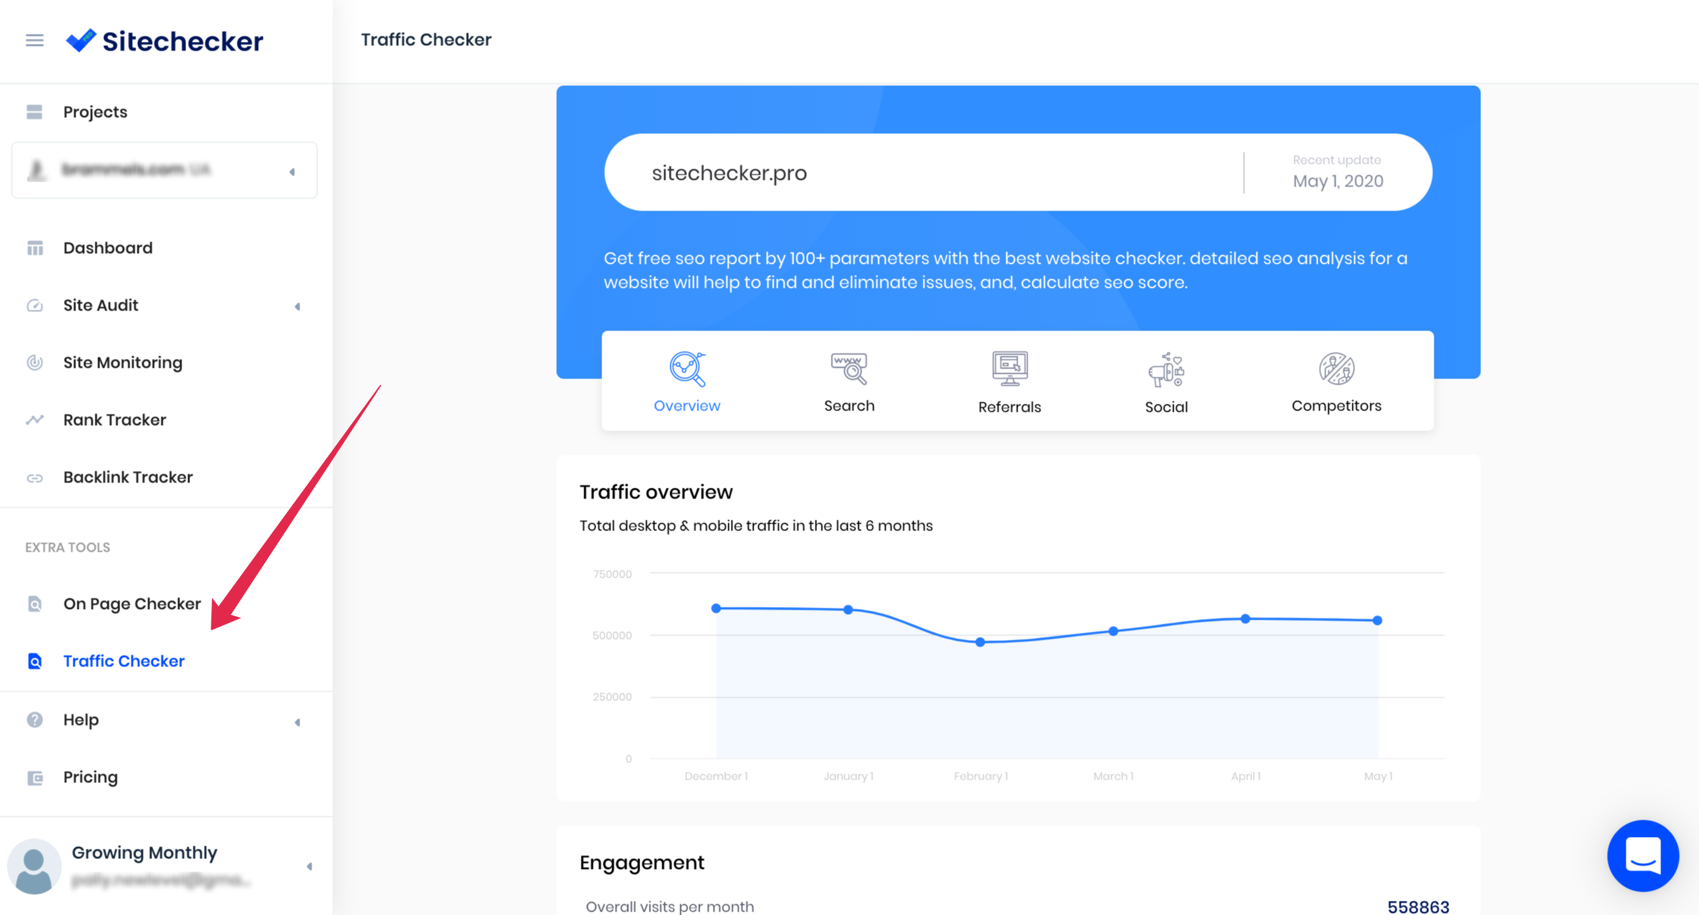
Task: Click the Backlink Tracker link icon
Action: [35, 478]
